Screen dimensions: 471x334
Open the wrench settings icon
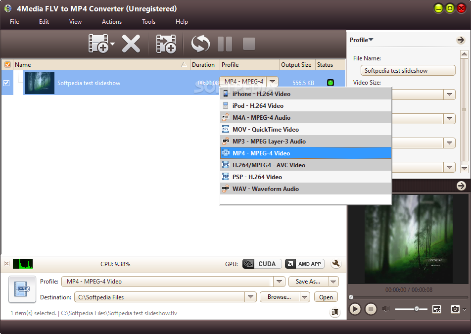click(x=336, y=264)
